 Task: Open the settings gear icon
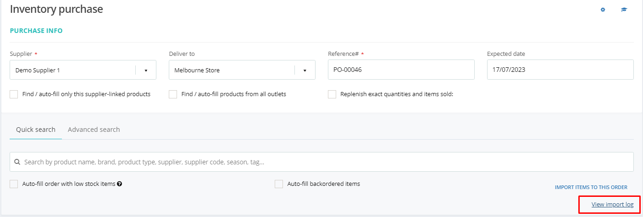(603, 10)
